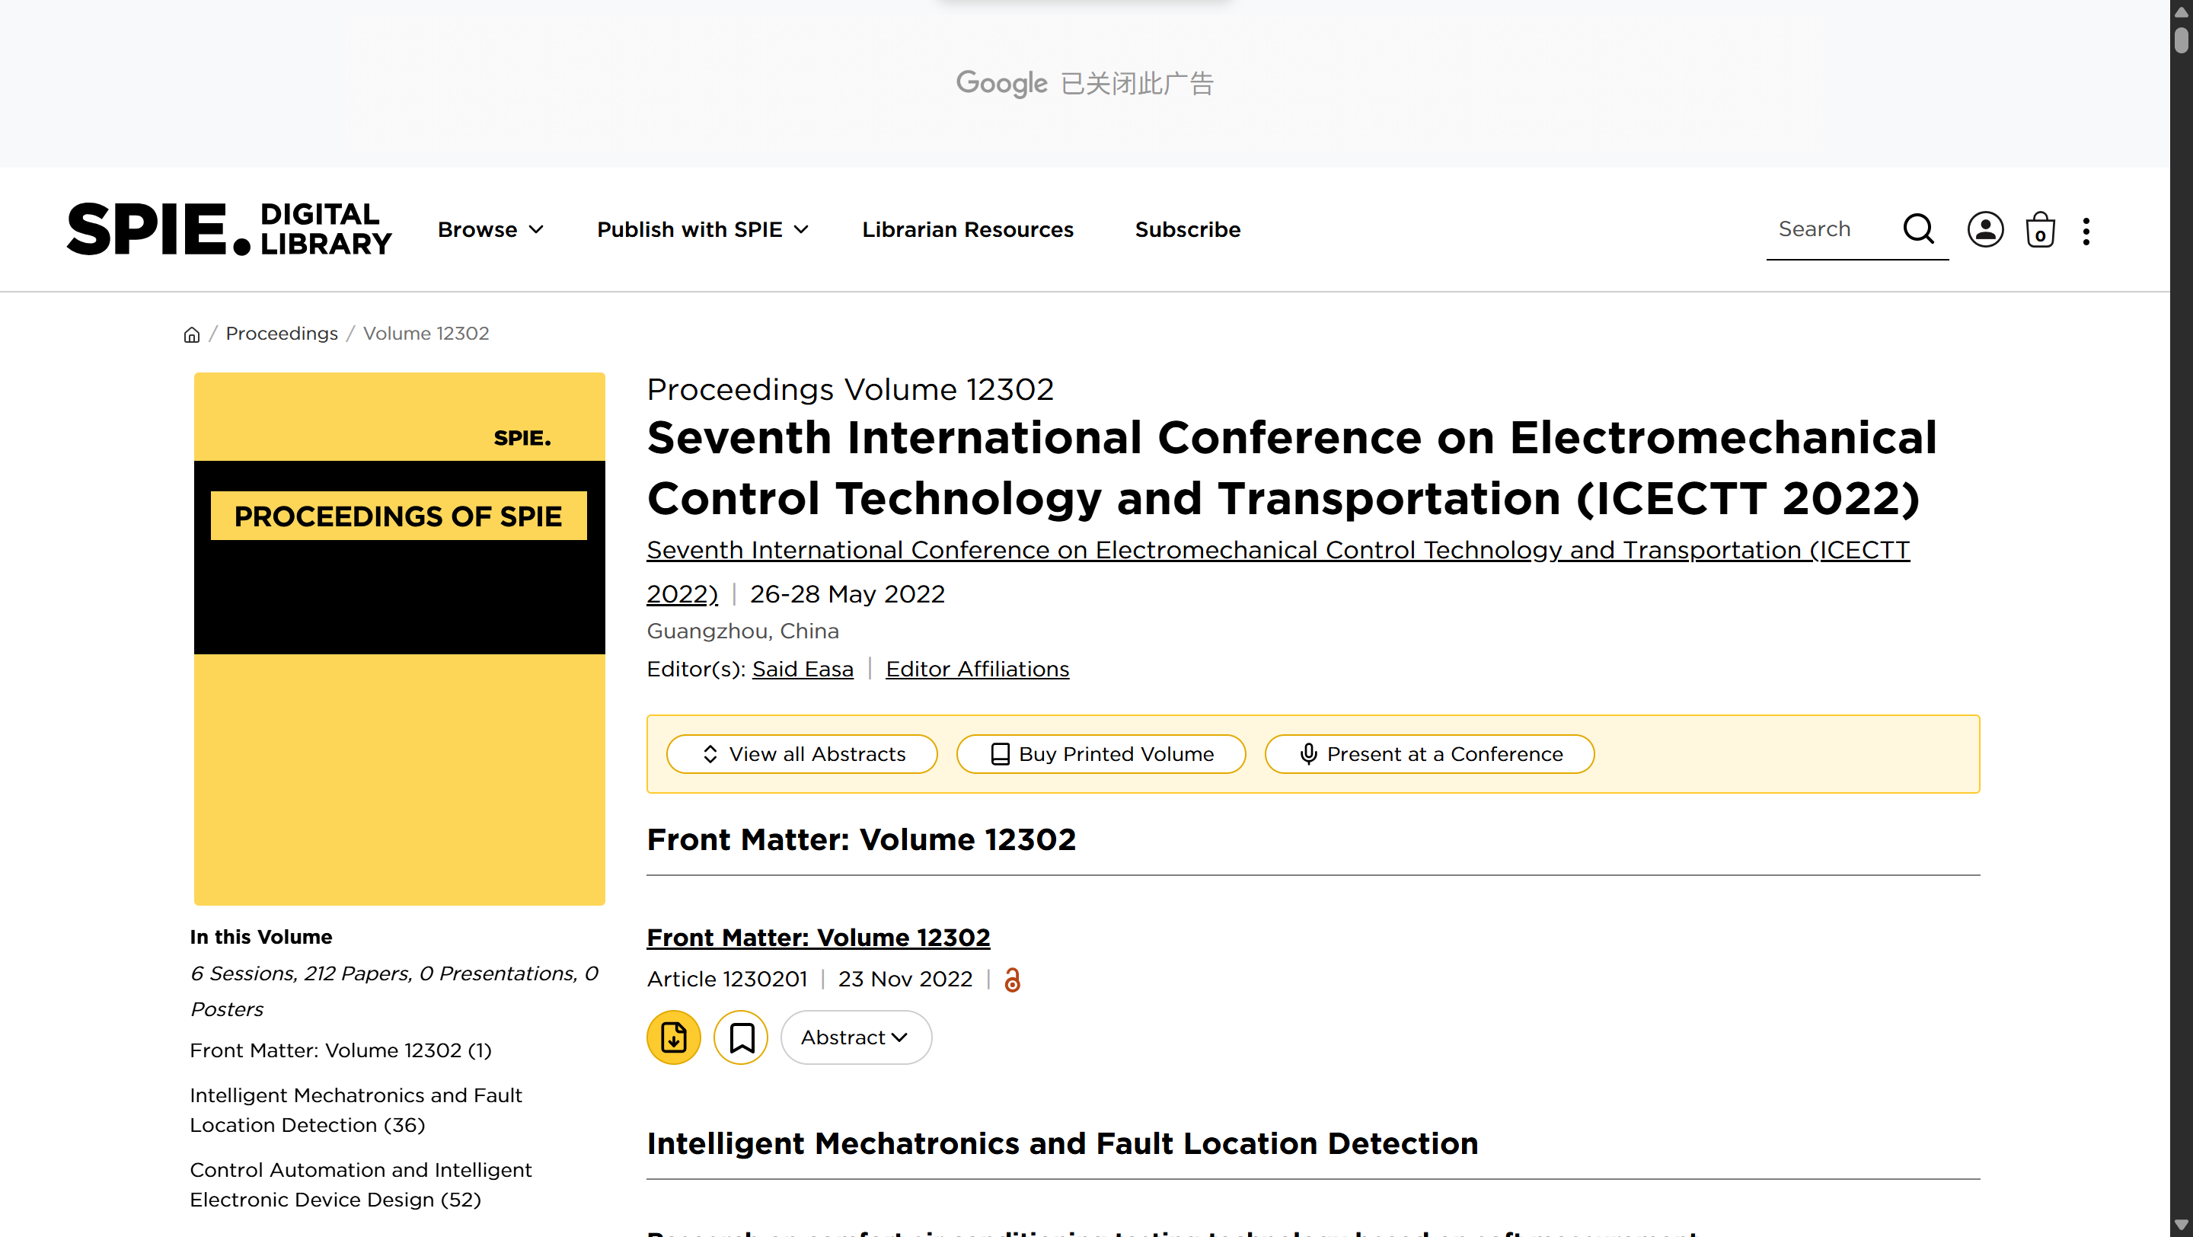Click inside the Search field

tap(1832, 229)
